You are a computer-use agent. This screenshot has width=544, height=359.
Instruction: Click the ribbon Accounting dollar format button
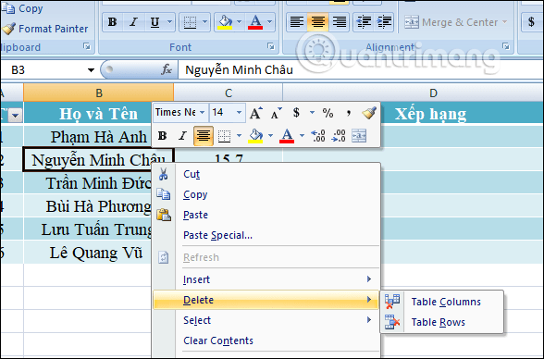pyautogui.click(x=531, y=22)
